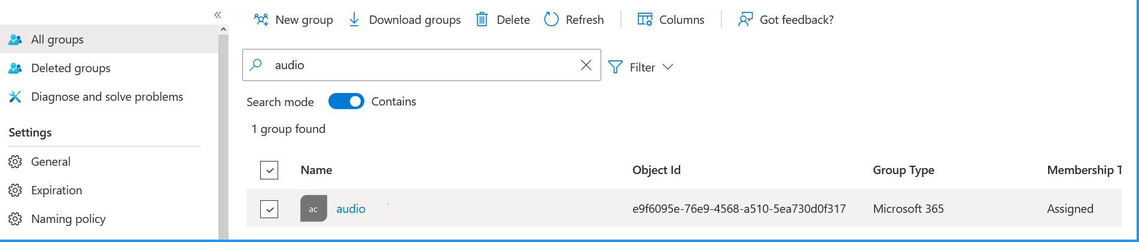Image resolution: width=1139 pixels, height=242 pixels.
Task: Open Naming policy settings
Action: 68,219
